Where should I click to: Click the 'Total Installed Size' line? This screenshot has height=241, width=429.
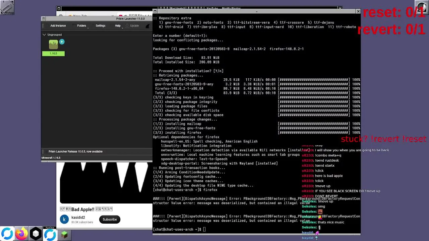click(186, 62)
